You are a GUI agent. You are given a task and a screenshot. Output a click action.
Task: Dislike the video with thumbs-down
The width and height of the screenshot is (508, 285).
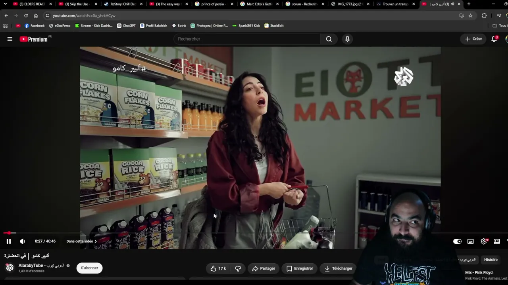point(238,268)
